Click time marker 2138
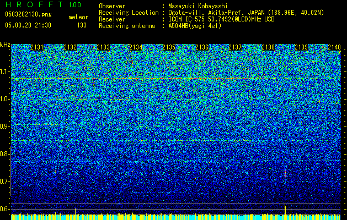 [268, 47]
